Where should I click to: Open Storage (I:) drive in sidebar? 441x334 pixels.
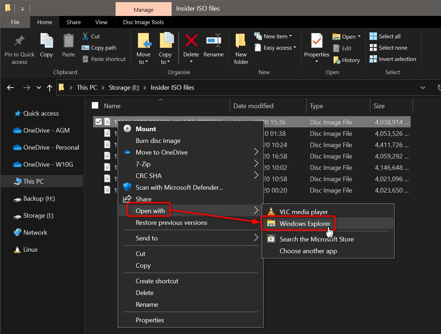pyautogui.click(x=33, y=216)
